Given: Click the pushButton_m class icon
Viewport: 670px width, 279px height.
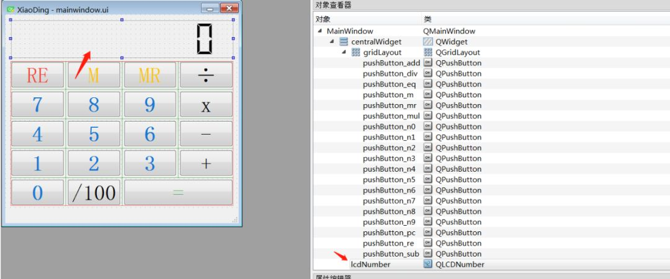Looking at the screenshot, I should coord(427,94).
